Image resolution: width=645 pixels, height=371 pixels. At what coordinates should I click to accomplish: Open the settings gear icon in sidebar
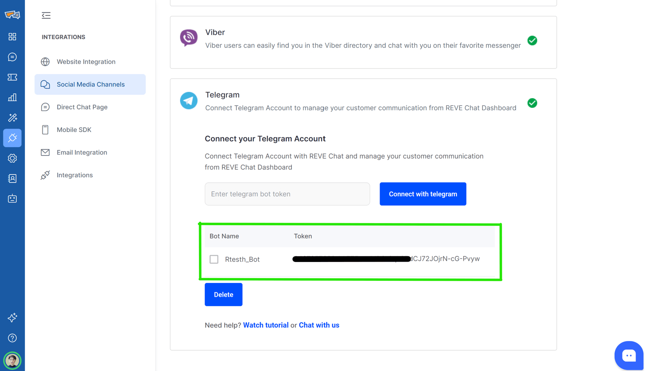12,158
